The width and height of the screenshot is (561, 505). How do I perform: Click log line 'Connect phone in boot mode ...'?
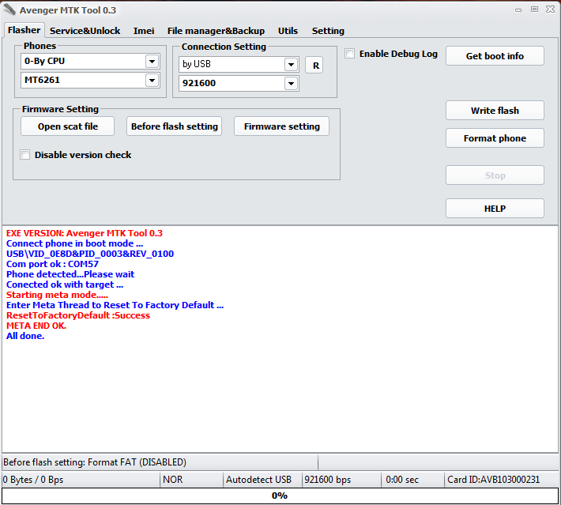point(74,243)
